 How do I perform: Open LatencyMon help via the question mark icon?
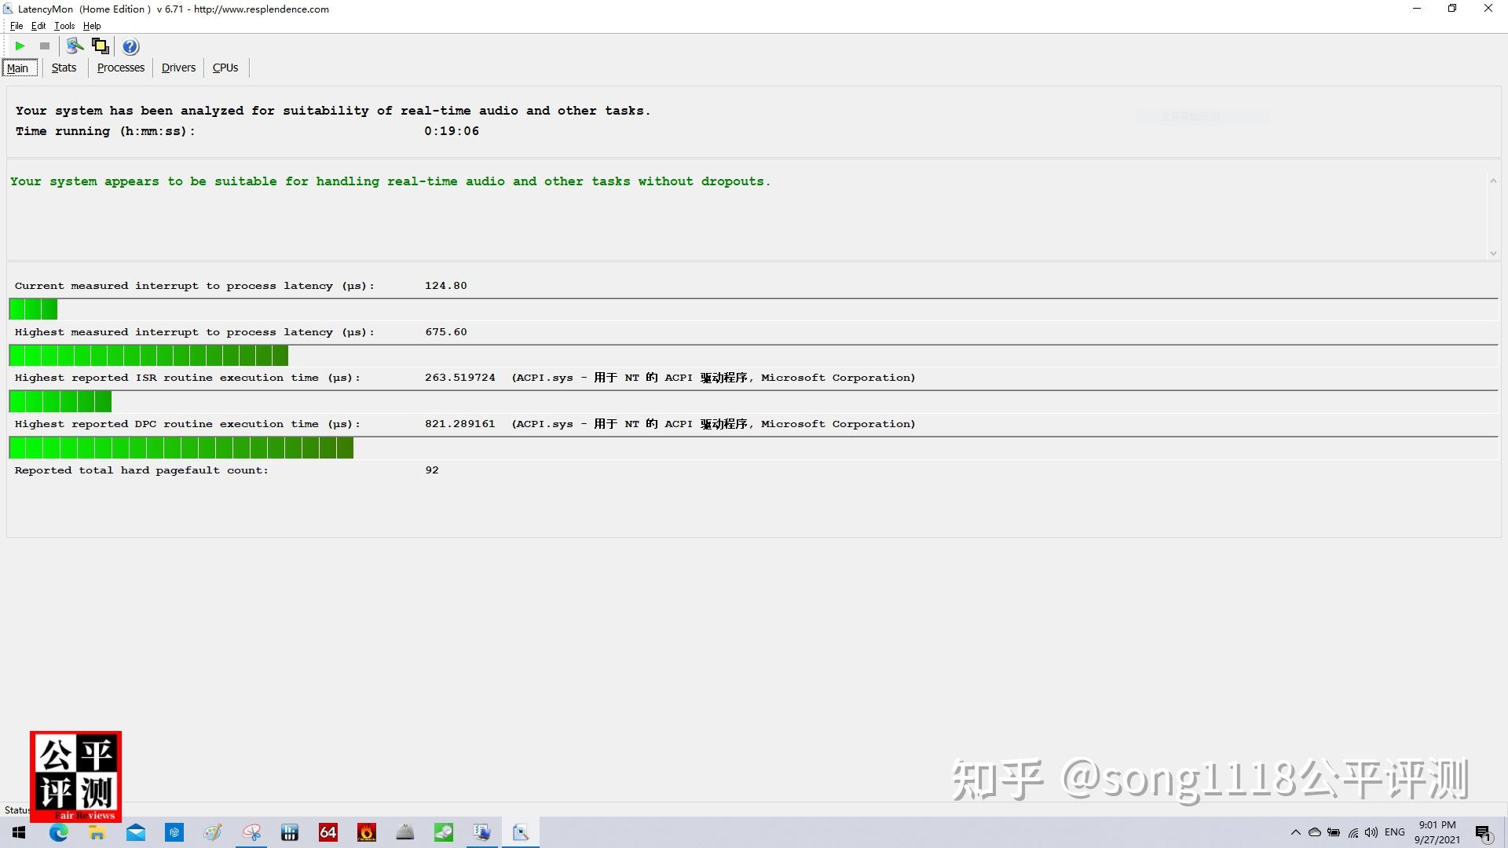click(130, 46)
